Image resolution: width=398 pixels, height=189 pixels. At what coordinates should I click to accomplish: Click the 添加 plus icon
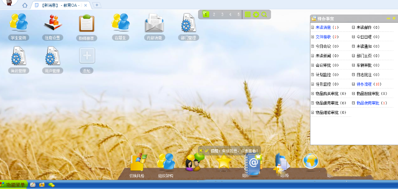click(87, 55)
